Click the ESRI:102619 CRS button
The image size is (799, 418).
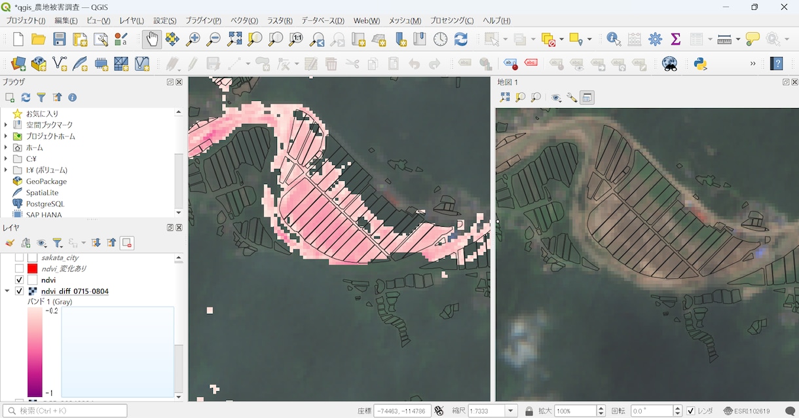pyautogui.click(x=747, y=411)
